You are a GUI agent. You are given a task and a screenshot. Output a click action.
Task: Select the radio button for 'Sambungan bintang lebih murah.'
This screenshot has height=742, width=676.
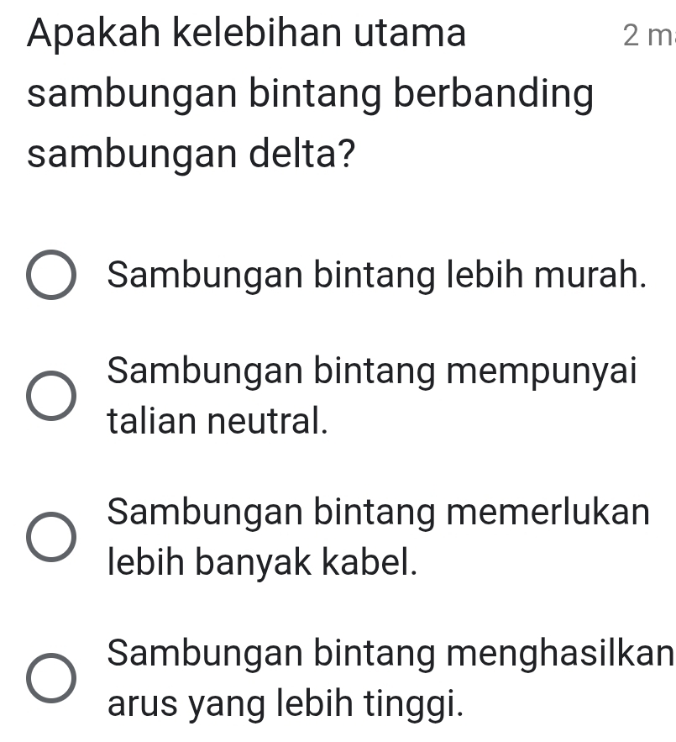coord(52,273)
